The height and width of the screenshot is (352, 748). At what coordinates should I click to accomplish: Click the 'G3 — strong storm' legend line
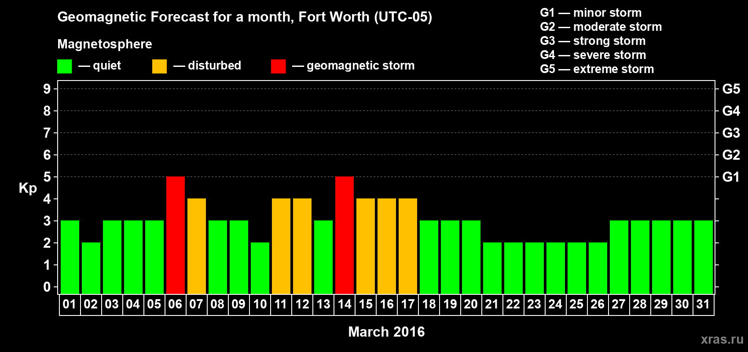pyautogui.click(x=593, y=41)
